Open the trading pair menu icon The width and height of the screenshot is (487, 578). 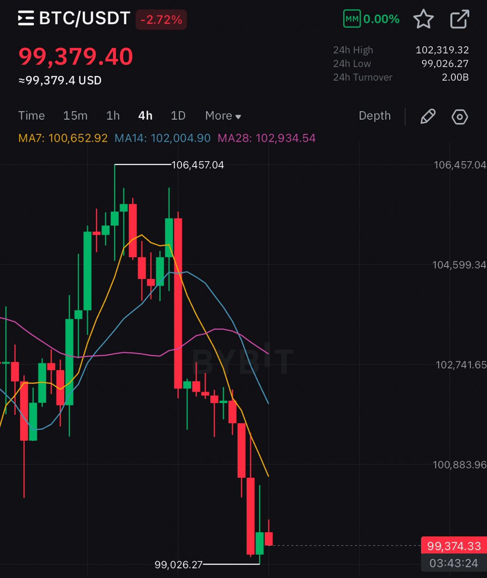[25, 18]
